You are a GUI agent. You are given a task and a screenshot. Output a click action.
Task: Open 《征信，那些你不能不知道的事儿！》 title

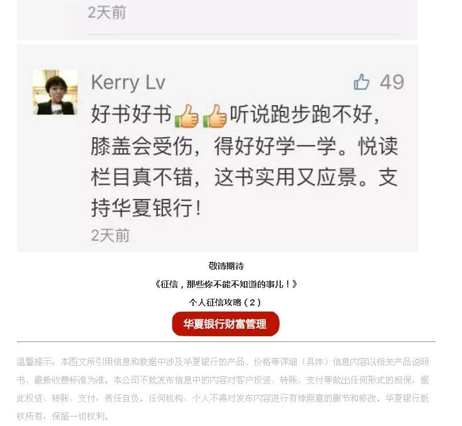pos(226,284)
